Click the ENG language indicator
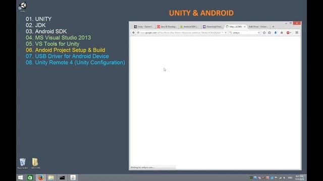Viewport: 323px width, 181px height. pos(290,177)
